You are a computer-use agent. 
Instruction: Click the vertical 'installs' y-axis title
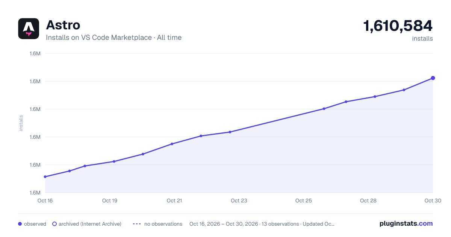point(21,123)
